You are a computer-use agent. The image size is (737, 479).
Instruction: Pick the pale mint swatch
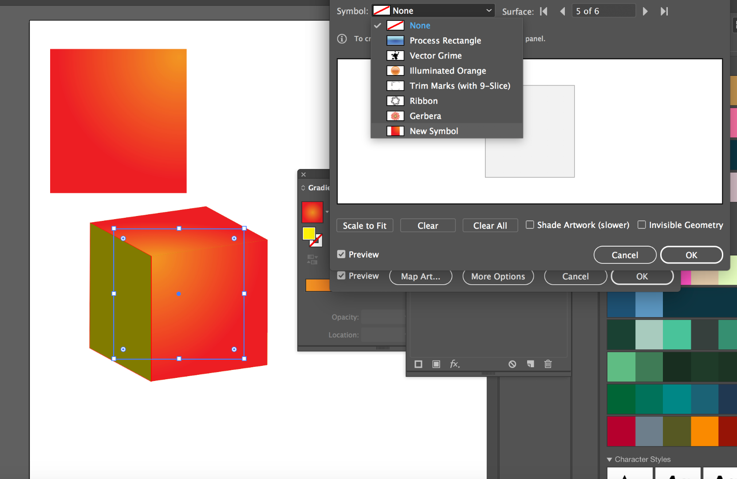point(649,334)
